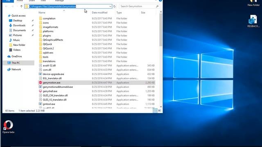
Task: Select the QtQuick folder icon
Action: [x=41, y=44]
